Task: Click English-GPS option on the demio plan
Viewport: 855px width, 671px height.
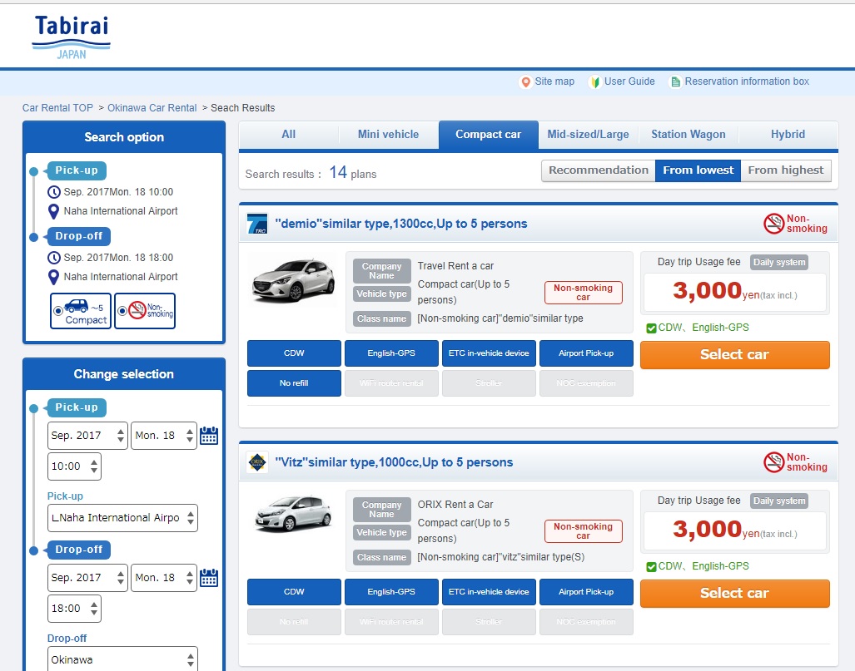Action: [x=391, y=353]
